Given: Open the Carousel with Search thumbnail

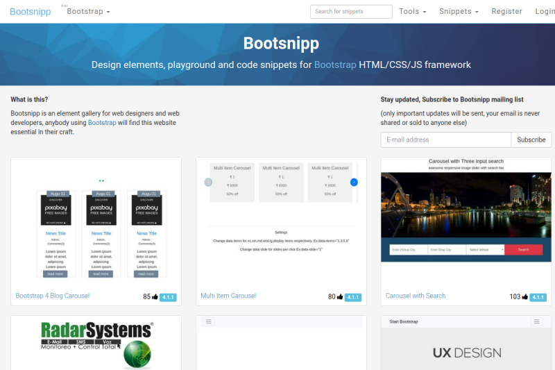Looking at the screenshot, I should 466,223.
